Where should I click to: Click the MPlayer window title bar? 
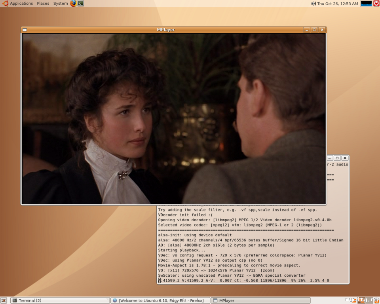click(x=166, y=30)
